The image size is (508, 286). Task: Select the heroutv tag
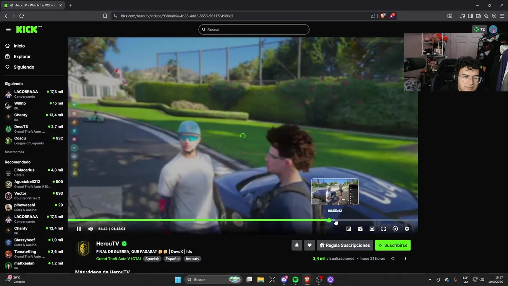(x=192, y=259)
